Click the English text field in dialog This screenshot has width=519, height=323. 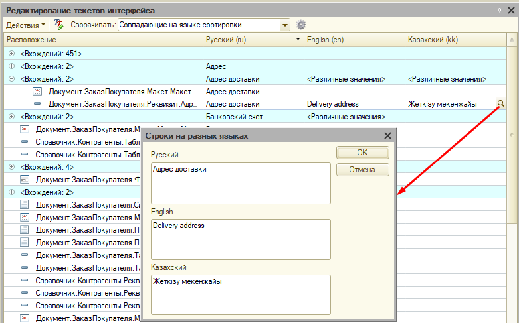(x=240, y=239)
